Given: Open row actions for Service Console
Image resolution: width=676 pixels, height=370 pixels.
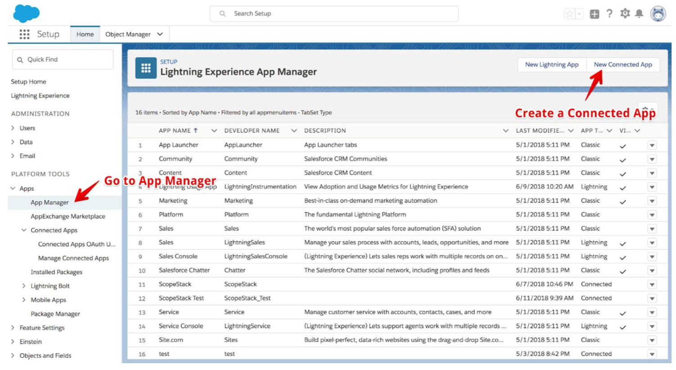Looking at the screenshot, I should [652, 327].
